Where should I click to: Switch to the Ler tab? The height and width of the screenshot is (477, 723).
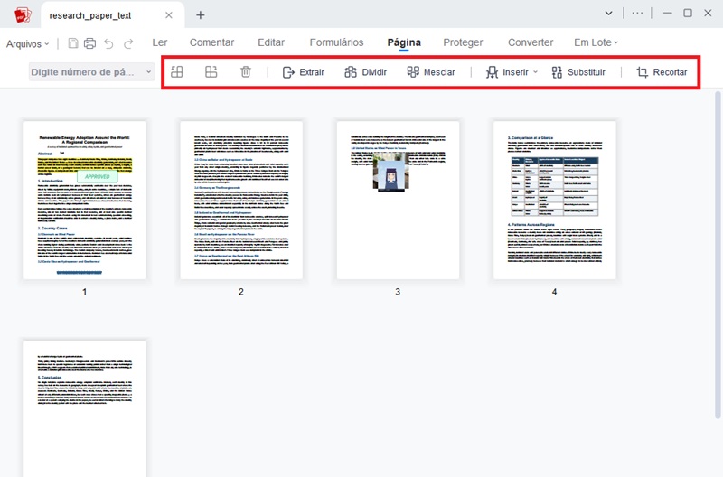160,42
